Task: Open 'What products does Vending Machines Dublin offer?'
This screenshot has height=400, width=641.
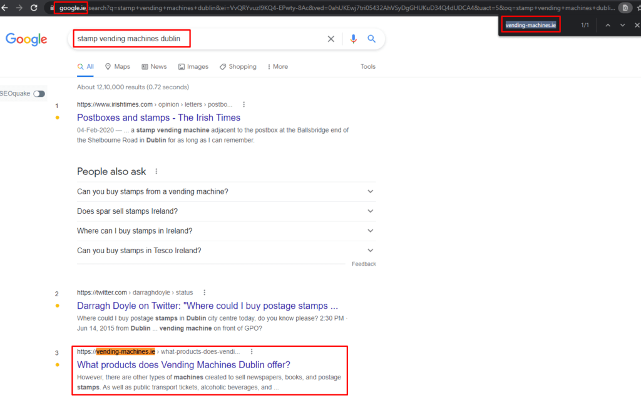Action: [x=183, y=365]
